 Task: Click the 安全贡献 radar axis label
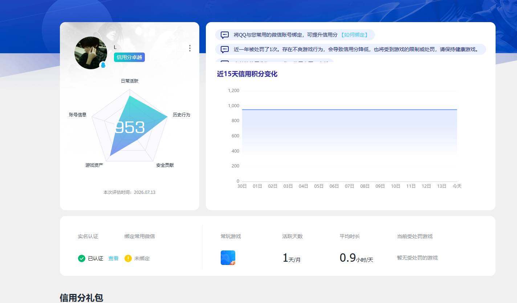(x=165, y=165)
